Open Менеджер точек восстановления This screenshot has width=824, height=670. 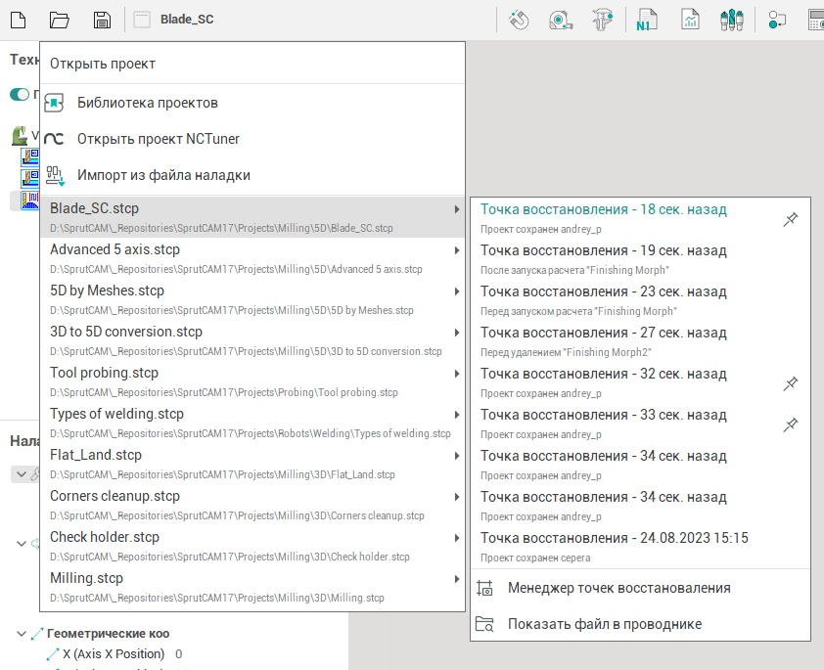(x=618, y=588)
